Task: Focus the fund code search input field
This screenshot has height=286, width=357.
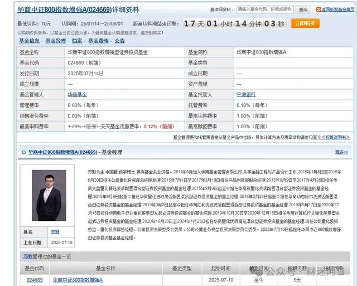Action: (264, 9)
